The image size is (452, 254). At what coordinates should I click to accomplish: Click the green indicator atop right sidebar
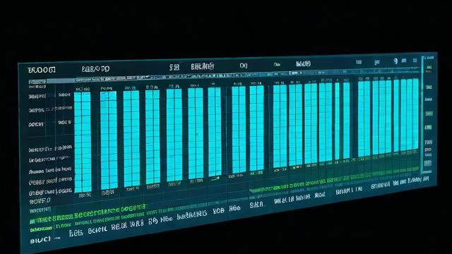pos(429,68)
